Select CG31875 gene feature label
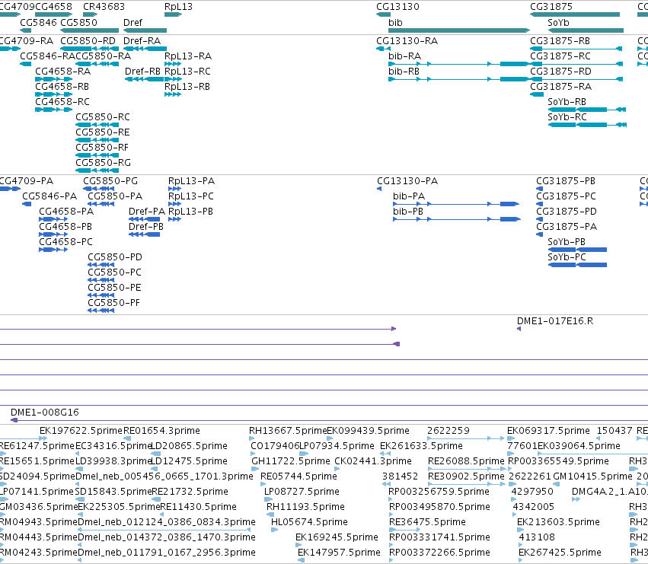Viewport: 648px width, 564px height. (551, 7)
